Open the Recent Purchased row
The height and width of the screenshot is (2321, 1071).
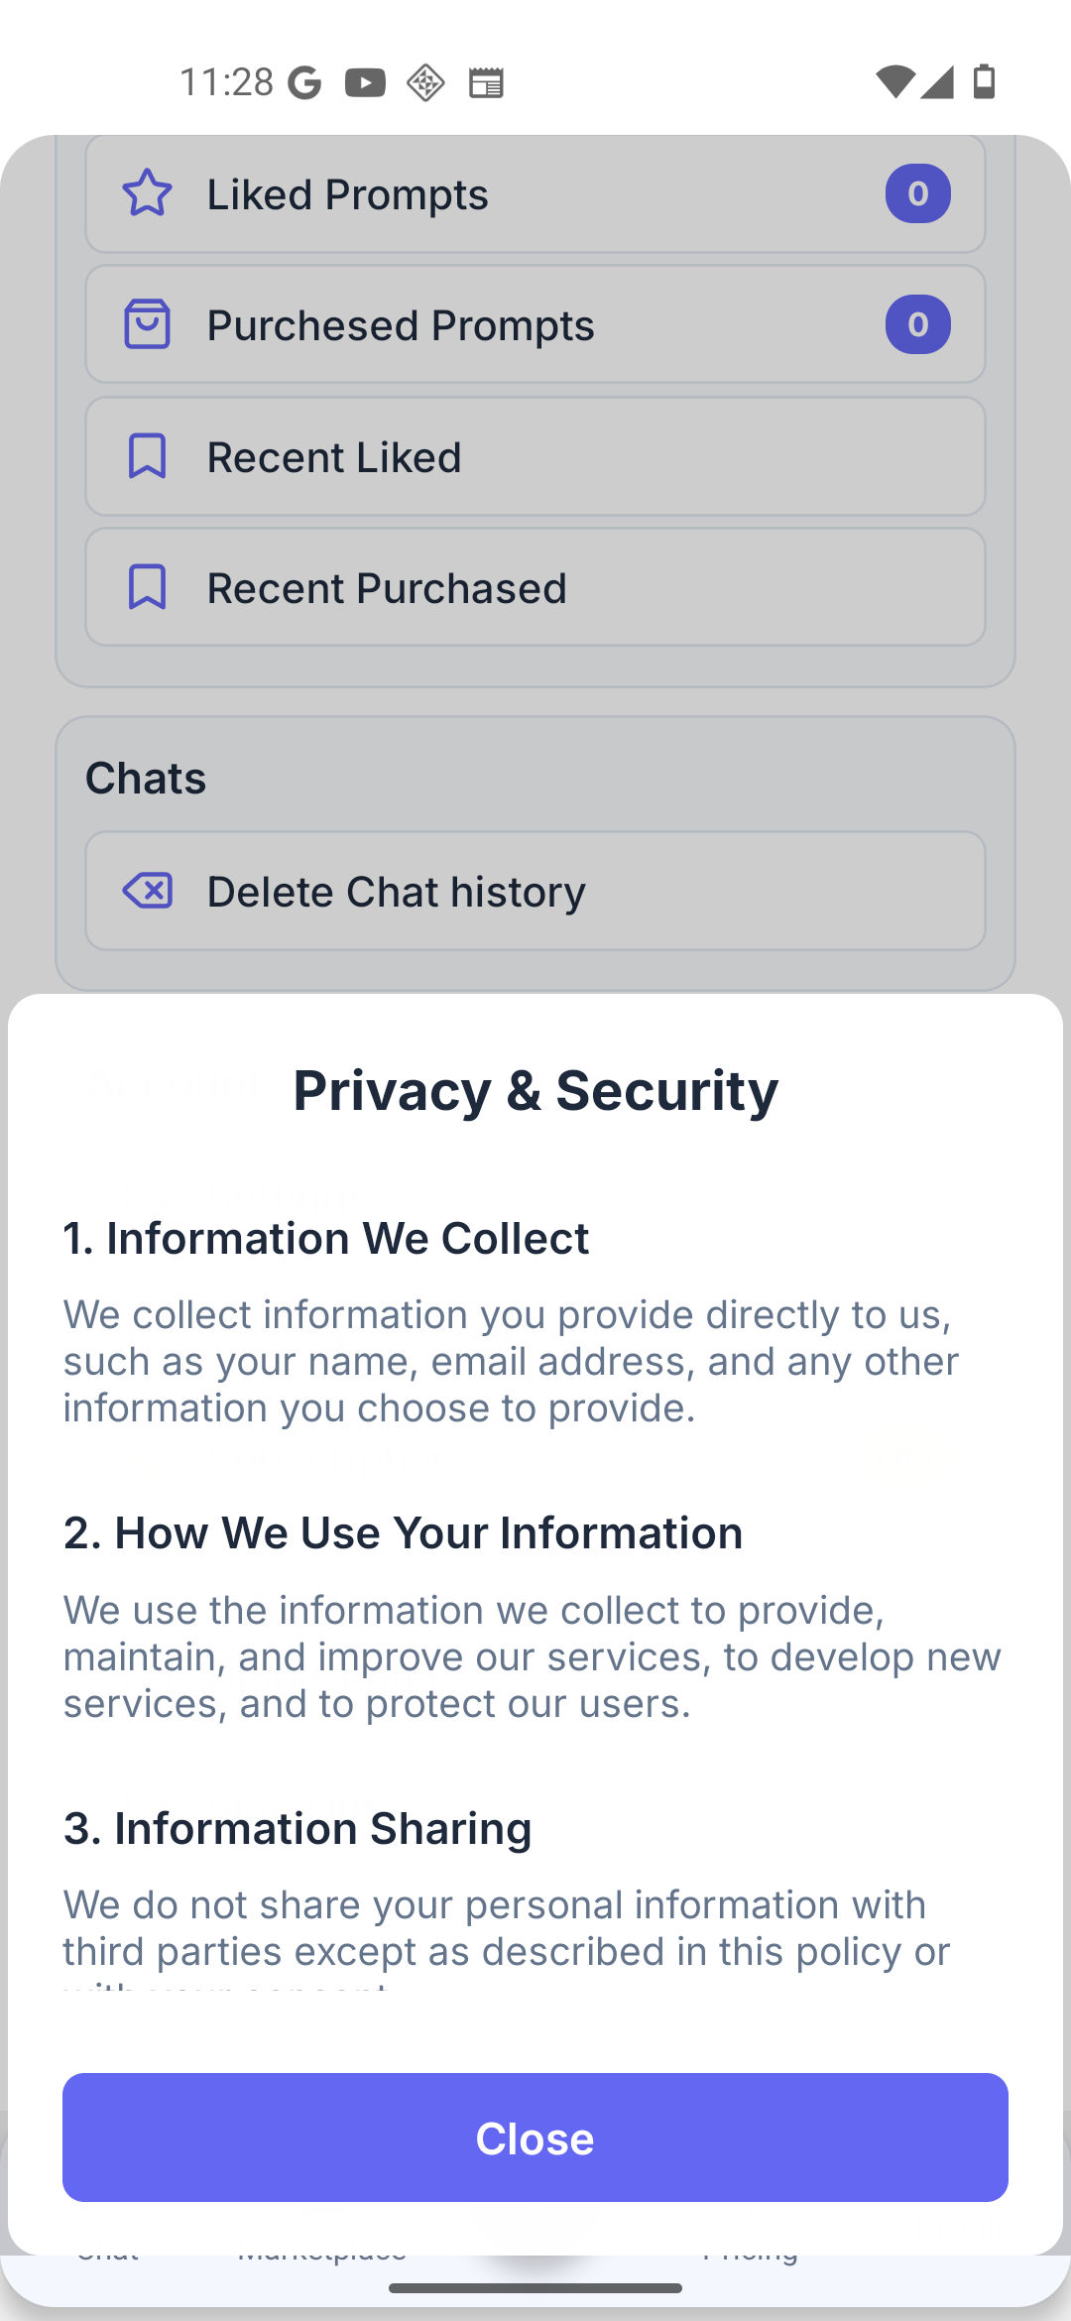[x=535, y=588]
